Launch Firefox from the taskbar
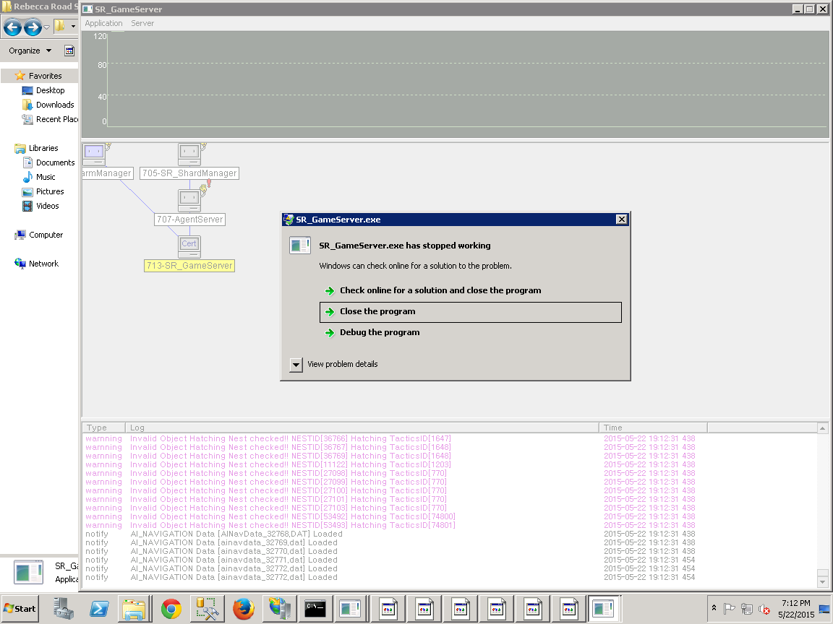This screenshot has height=624, width=833. [x=243, y=609]
